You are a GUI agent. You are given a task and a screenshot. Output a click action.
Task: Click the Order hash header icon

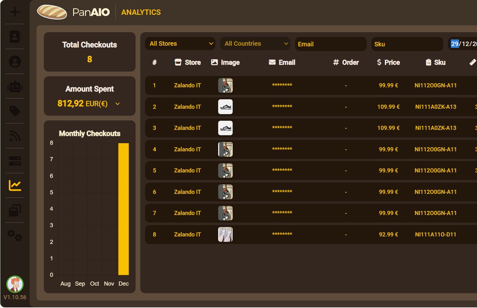point(336,62)
